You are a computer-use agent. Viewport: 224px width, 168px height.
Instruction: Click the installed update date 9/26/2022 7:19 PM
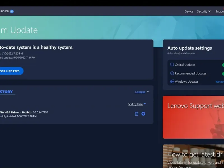[24, 58]
